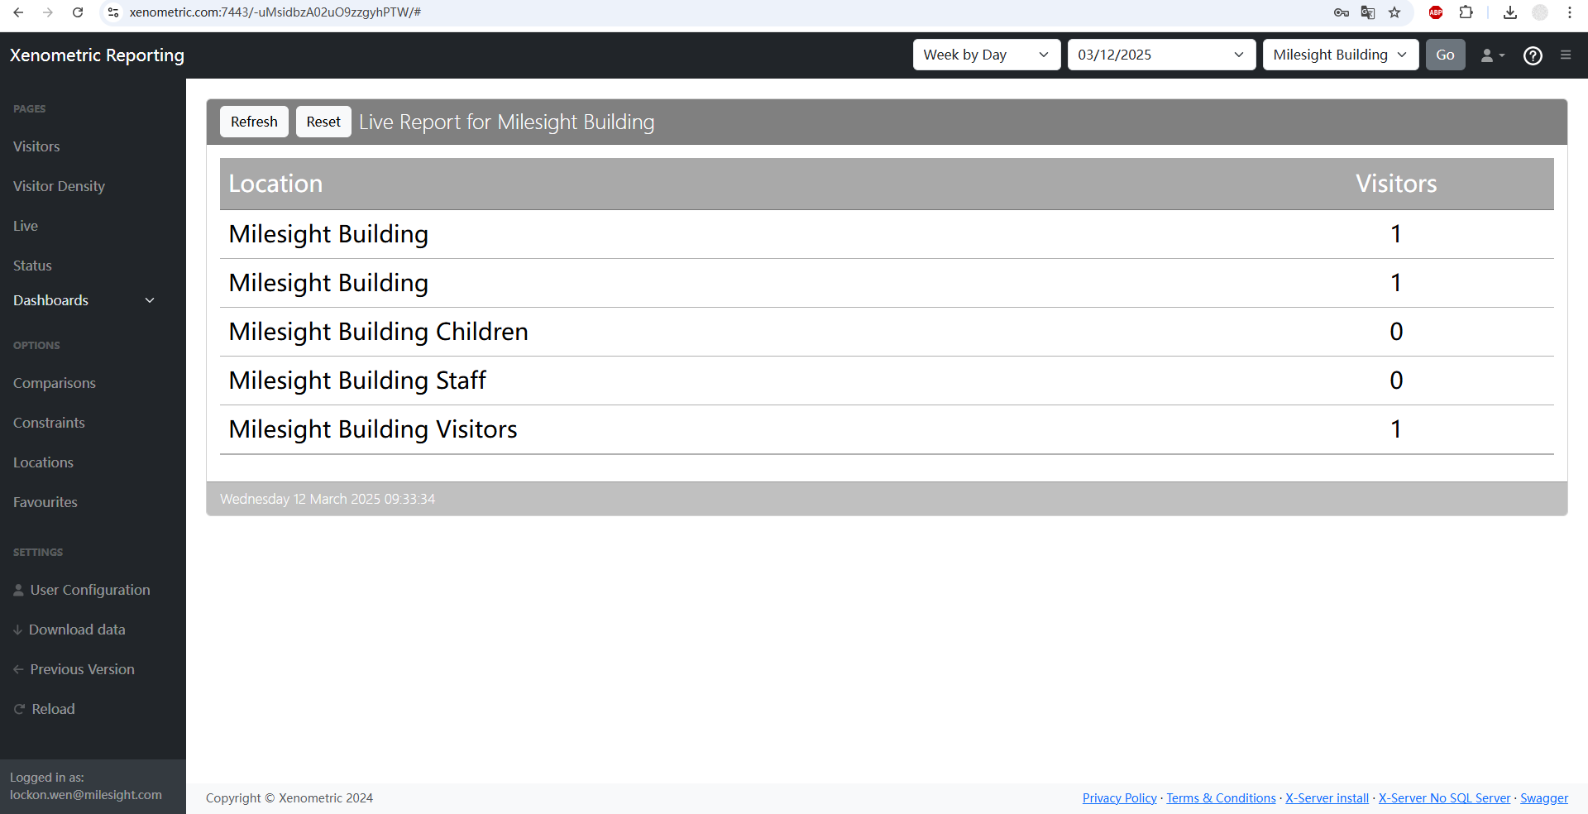The image size is (1588, 814).
Task: Select the Milesight Building Visitors row
Action: 887,429
